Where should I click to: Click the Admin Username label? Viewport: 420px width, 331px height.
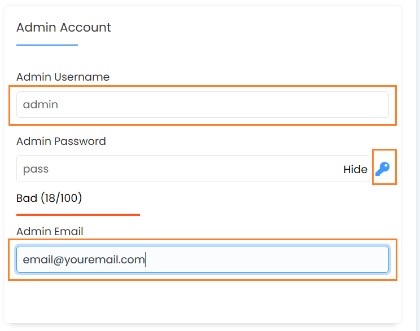click(x=63, y=77)
